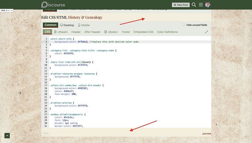Click the #EFF3FF border-color value

[x=77, y=126]
